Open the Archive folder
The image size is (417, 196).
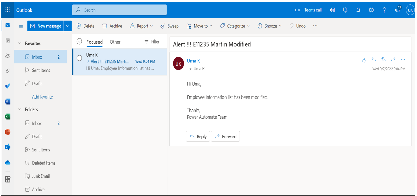point(41,189)
